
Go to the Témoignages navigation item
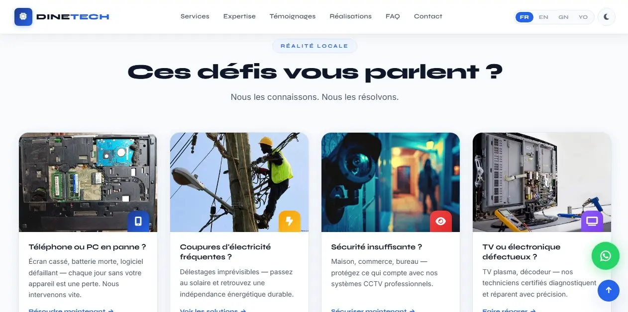coord(293,16)
